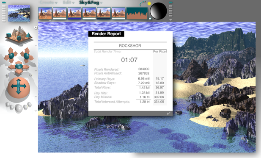Viewport: 261px width, 158px height.
Task: Click the Render Report title bar
Action: coord(106,33)
